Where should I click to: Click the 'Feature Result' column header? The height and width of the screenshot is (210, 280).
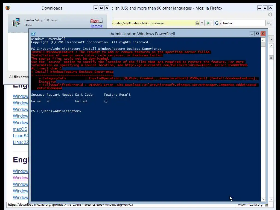pyautogui.click(x=117, y=95)
